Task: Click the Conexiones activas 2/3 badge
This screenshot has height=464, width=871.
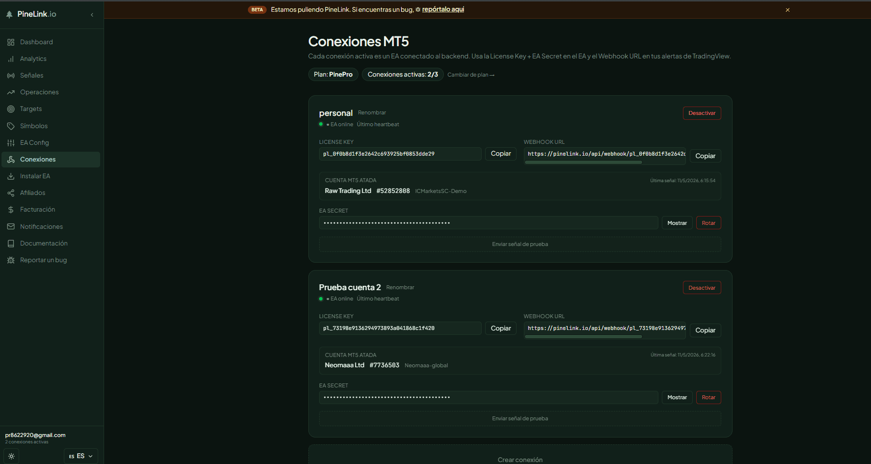Action: (x=403, y=75)
